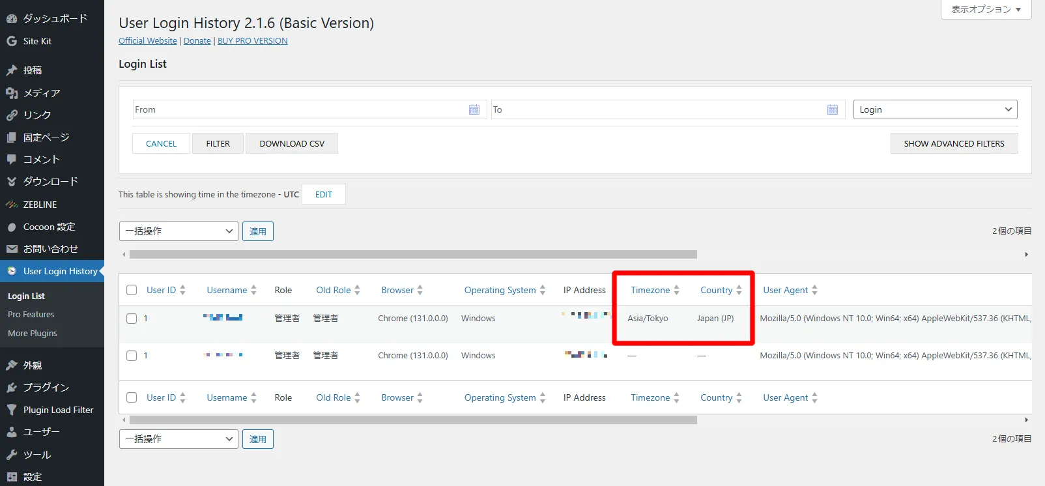This screenshot has height=486, width=1045.
Task: Click sort arrows beside top Operating System header
Action: (x=542, y=290)
